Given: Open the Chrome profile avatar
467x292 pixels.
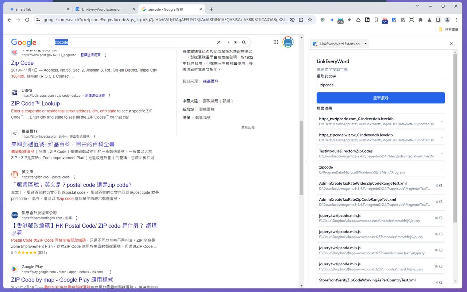Looking at the screenshot, I should point(447,20).
